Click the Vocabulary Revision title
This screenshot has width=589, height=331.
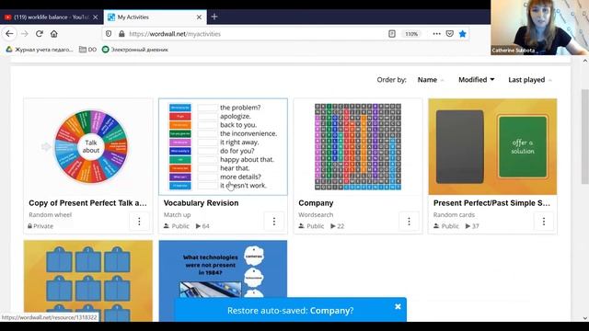click(201, 203)
